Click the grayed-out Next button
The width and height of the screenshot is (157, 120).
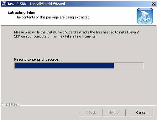pos(114,112)
